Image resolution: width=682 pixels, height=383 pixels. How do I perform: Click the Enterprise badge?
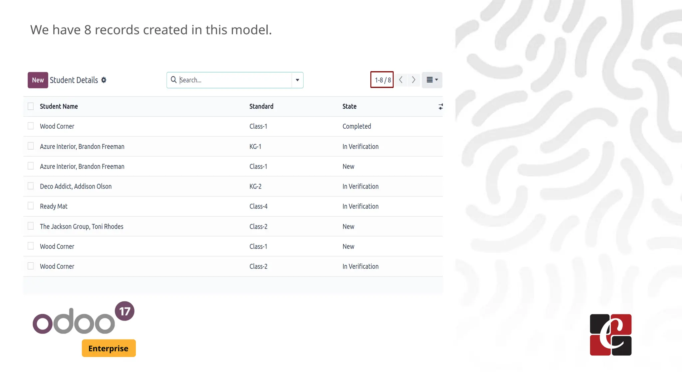pyautogui.click(x=109, y=348)
